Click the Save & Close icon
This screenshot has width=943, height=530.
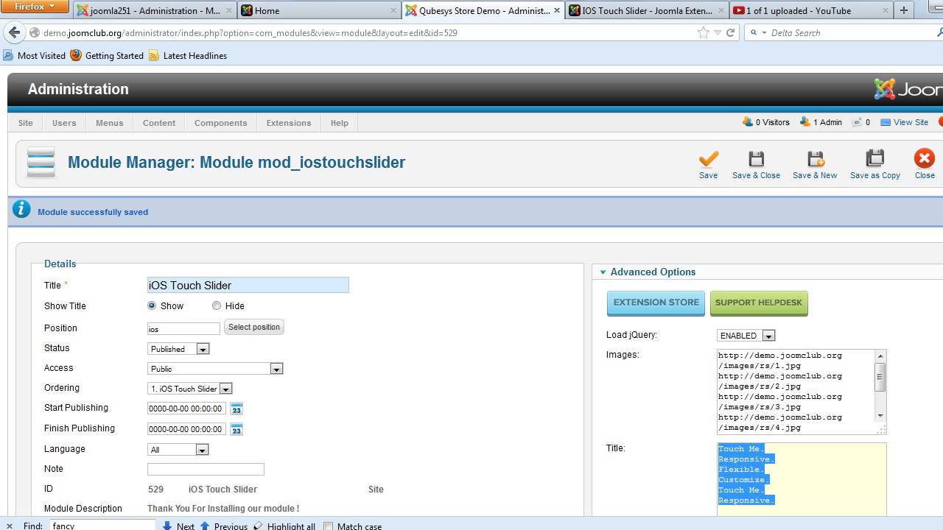coord(756,159)
